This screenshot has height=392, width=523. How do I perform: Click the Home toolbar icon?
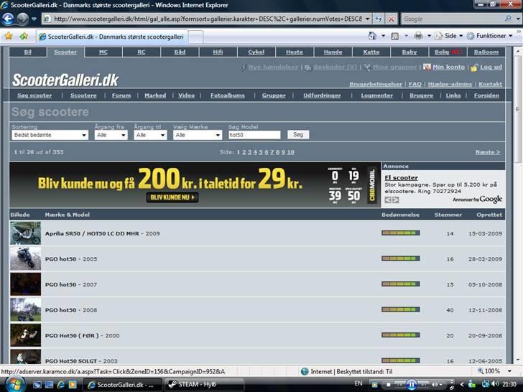372,35
